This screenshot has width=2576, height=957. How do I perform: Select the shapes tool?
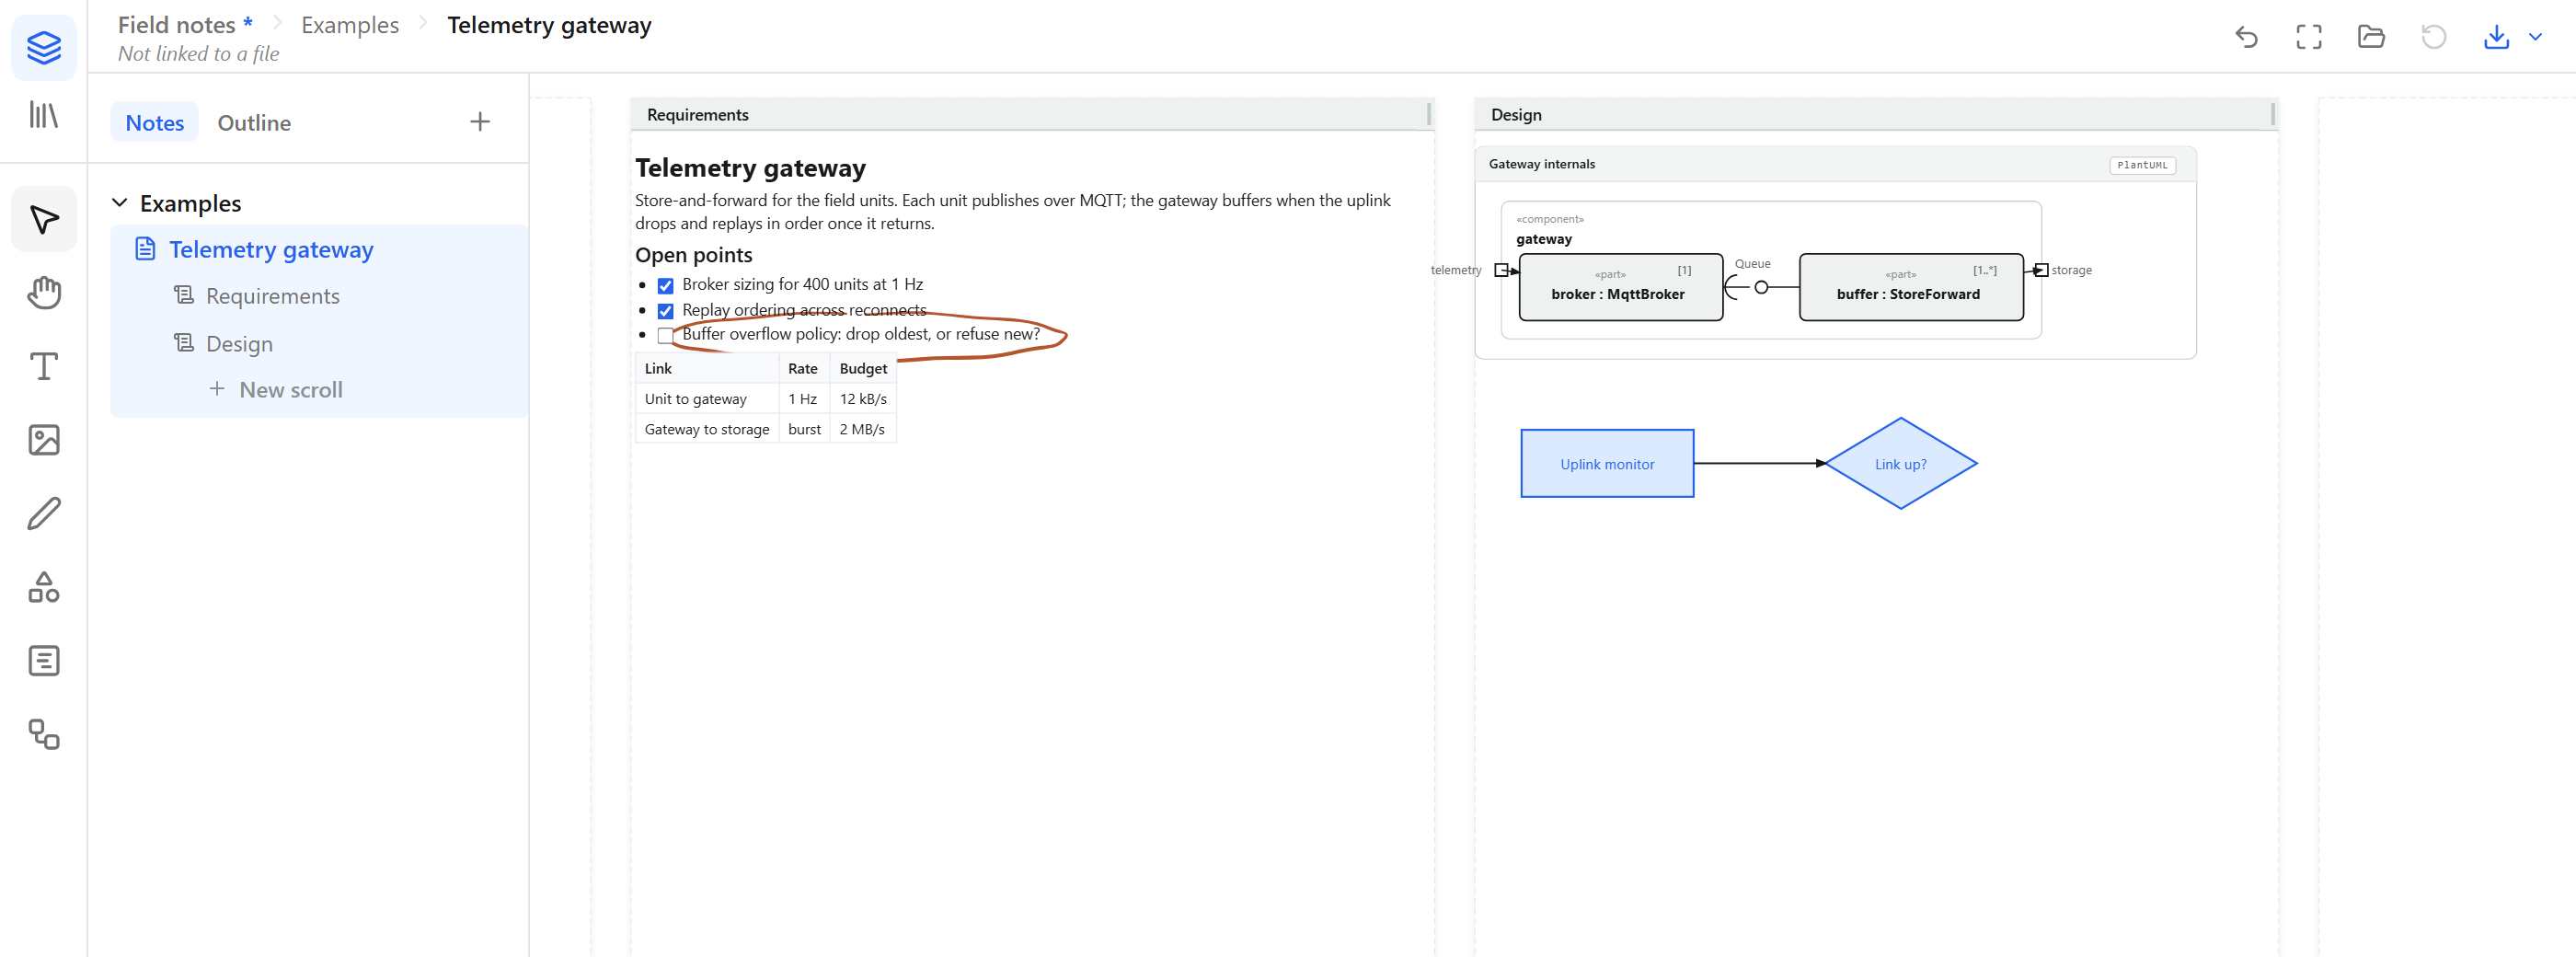pos(44,587)
